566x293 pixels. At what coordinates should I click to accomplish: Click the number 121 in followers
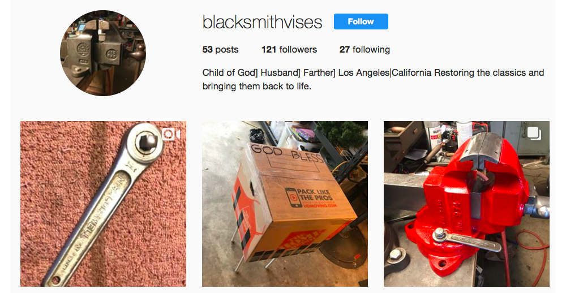(x=269, y=49)
